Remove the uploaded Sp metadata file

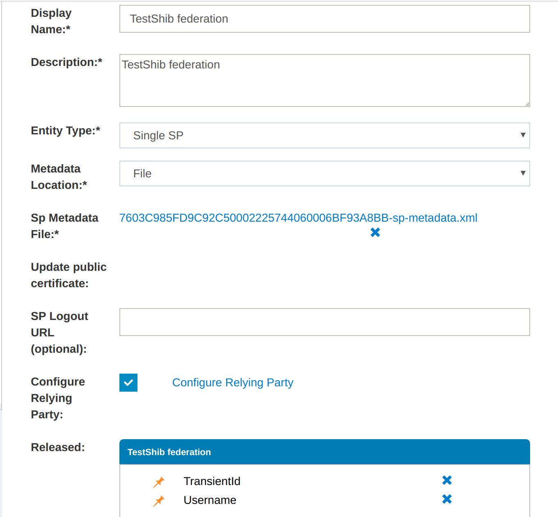pyautogui.click(x=375, y=232)
